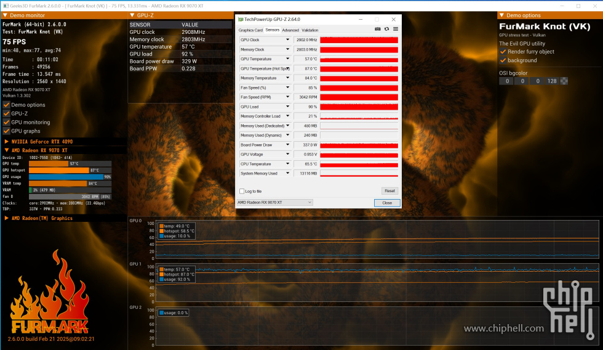
Task: Switch to the Graphics Card tab
Action: [x=250, y=30]
